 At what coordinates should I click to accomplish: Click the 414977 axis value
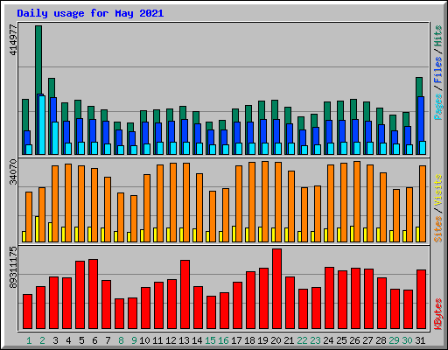(x=13, y=39)
